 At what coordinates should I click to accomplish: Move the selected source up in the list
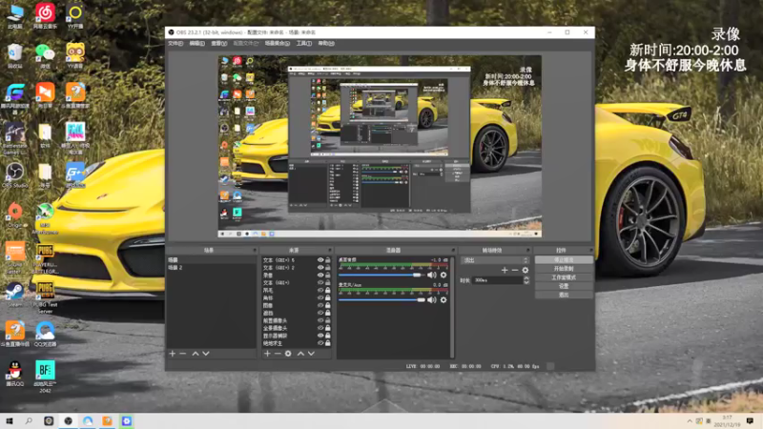click(x=300, y=354)
